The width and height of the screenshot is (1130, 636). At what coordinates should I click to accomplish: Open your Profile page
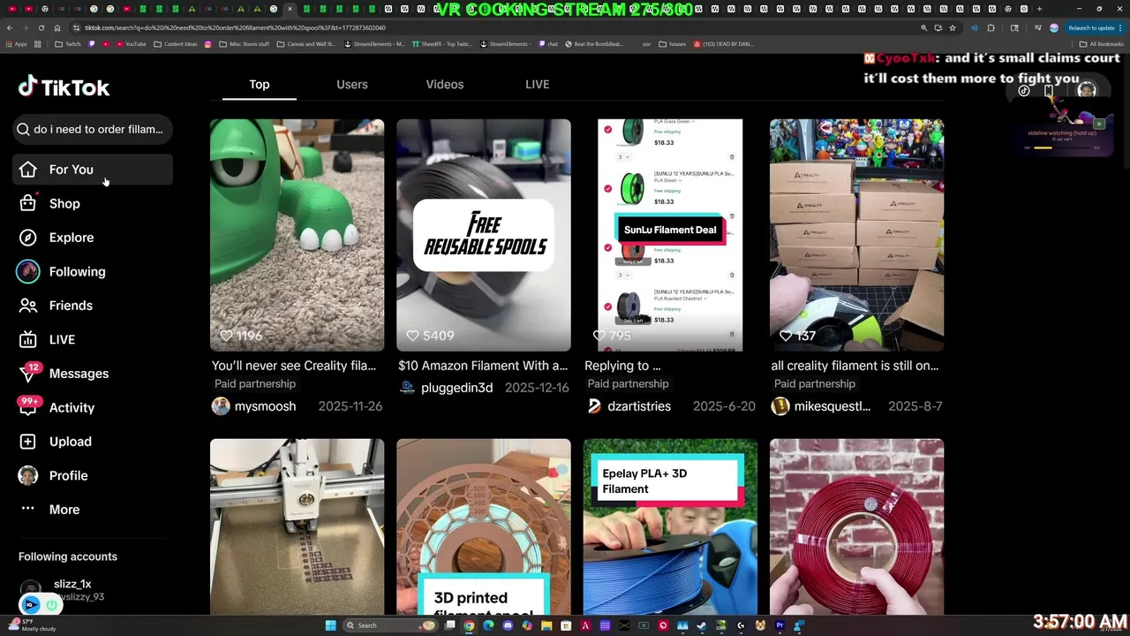[x=92, y=475]
